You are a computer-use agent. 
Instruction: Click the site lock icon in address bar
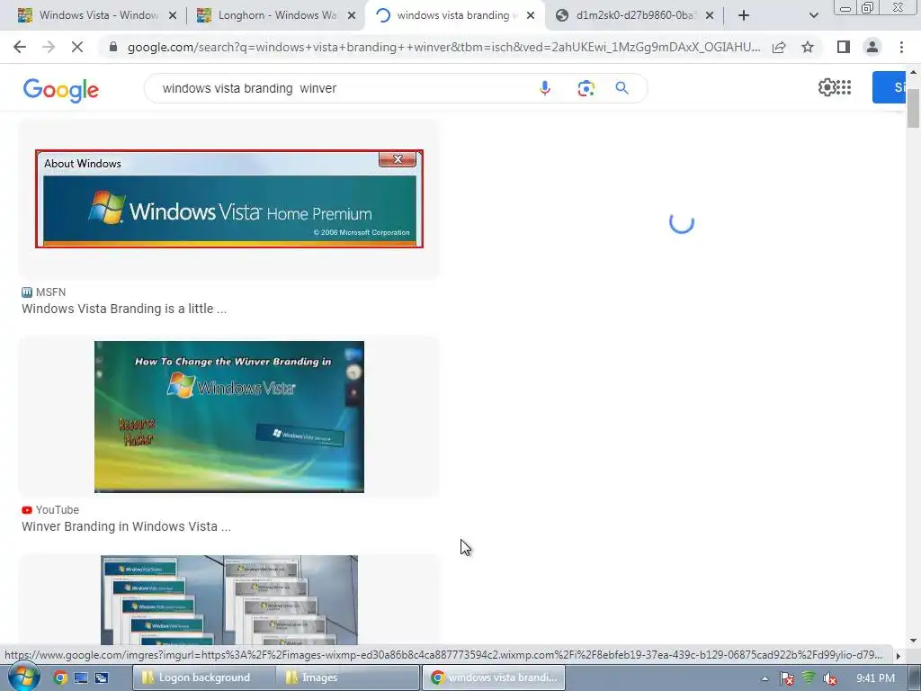point(113,47)
